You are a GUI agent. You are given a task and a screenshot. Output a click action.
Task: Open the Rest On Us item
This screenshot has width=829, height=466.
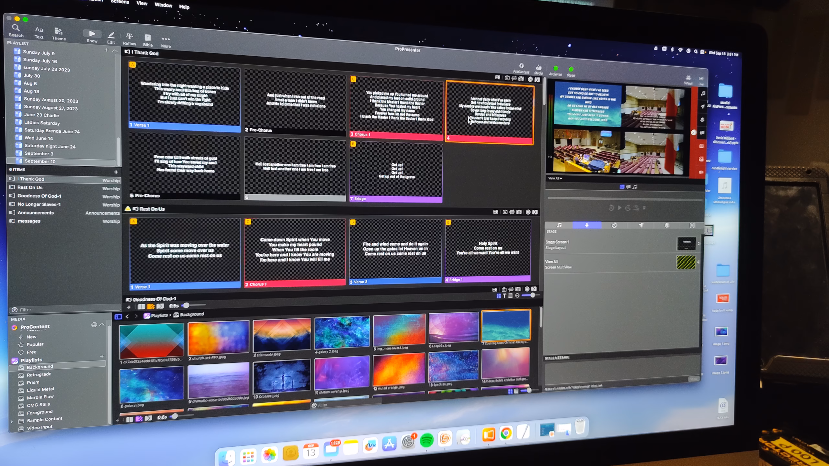[x=64, y=187]
